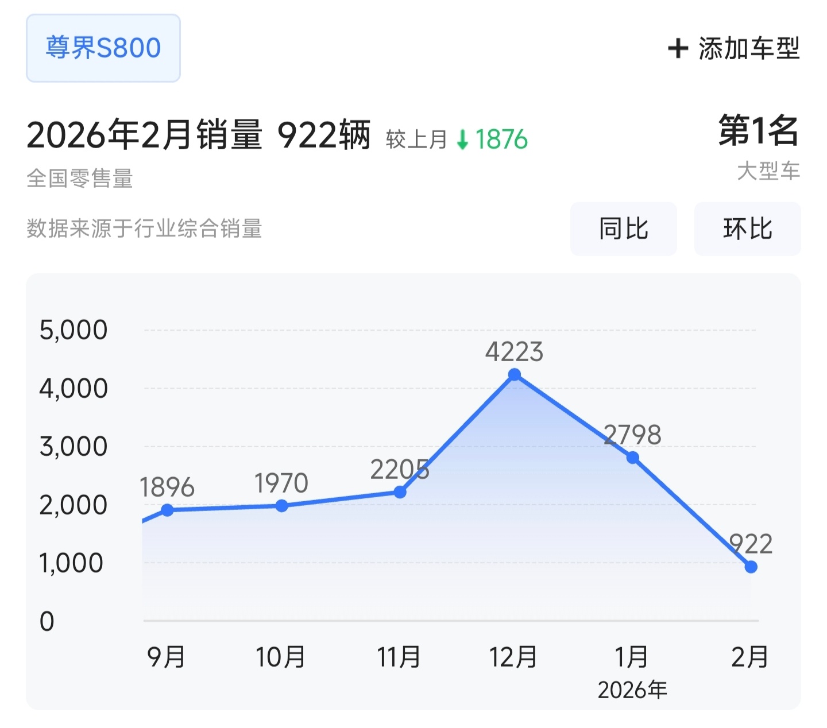Select the 12月 peak data point
Screen dimensions: 827x728
[x=515, y=375]
